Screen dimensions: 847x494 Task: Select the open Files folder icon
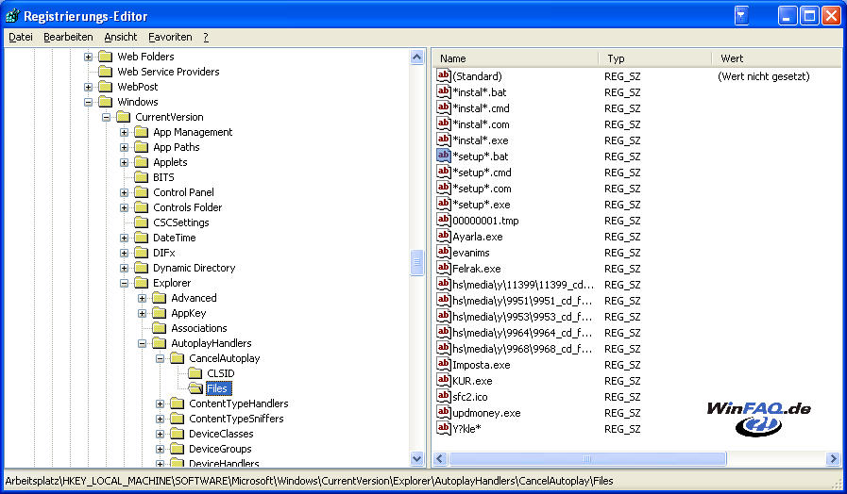[x=195, y=388]
